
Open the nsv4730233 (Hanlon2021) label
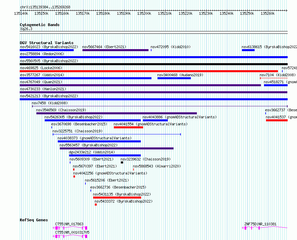click(43, 89)
